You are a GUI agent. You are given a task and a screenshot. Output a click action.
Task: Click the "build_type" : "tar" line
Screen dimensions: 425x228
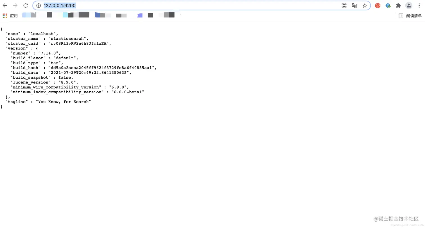coord(37,63)
